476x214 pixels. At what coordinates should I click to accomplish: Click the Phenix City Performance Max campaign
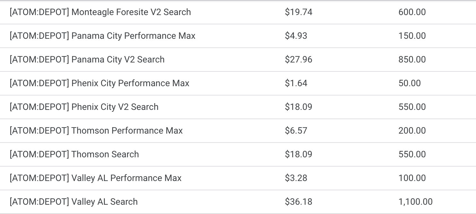[x=99, y=83]
